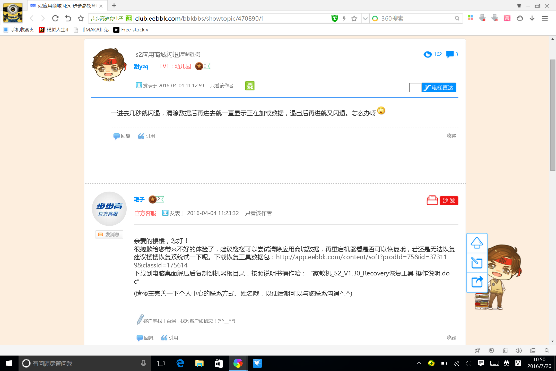Open 手机收藏夹 bookmark
The width and height of the screenshot is (556, 371).
pos(19,30)
